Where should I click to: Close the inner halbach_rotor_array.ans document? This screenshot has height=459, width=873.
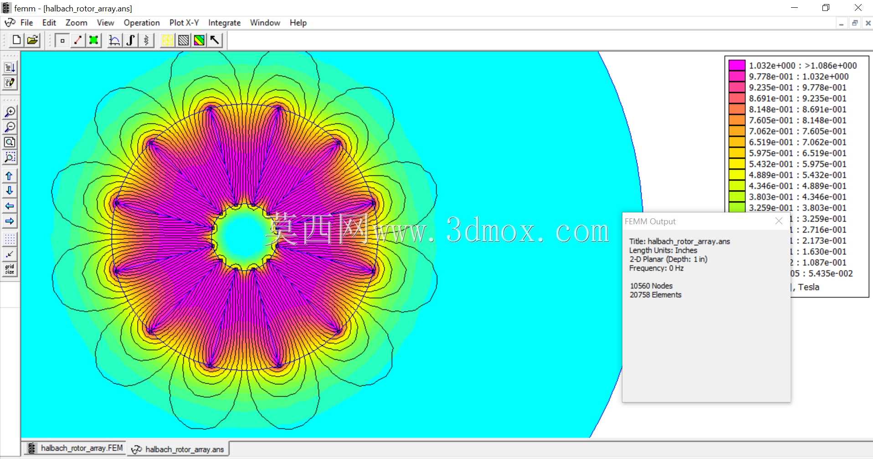868,23
